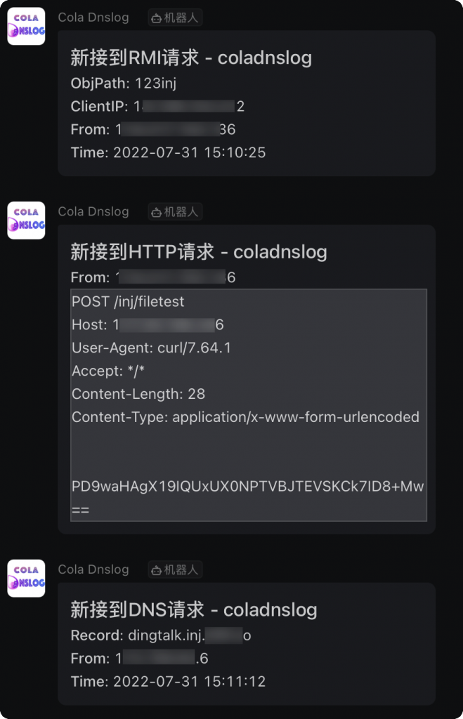Expand the RMI request message card
This screenshot has height=719, width=463.
(246, 104)
